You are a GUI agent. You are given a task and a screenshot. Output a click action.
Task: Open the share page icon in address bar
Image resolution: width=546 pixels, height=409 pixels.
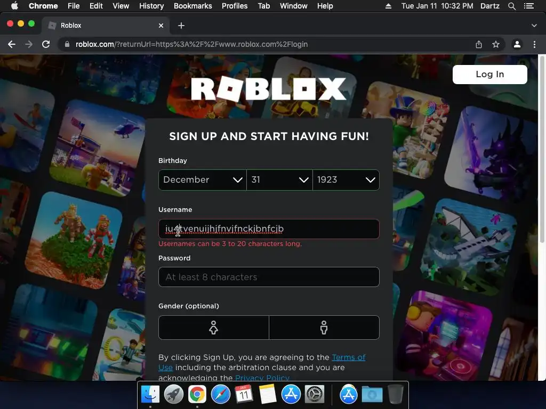point(479,44)
